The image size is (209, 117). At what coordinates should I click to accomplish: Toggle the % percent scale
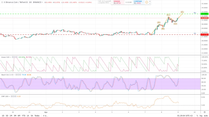click(x=197, y=116)
